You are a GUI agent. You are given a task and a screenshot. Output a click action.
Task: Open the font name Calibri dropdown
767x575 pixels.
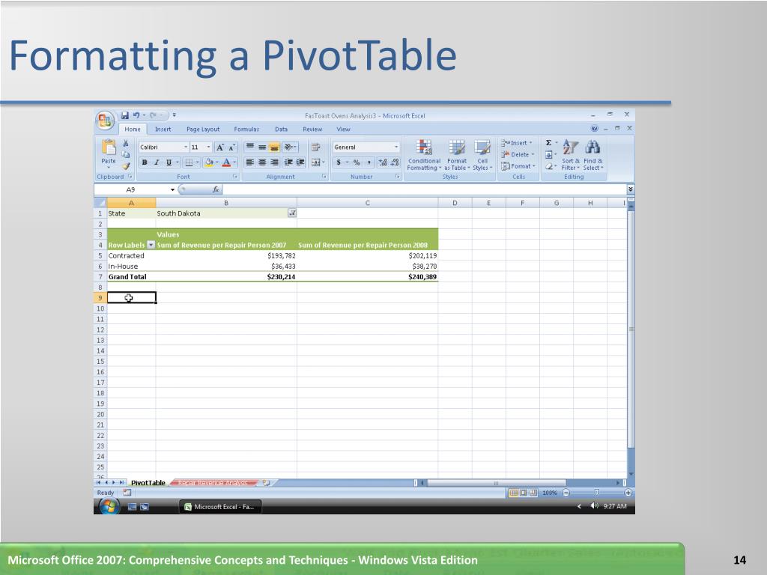pyautogui.click(x=186, y=147)
